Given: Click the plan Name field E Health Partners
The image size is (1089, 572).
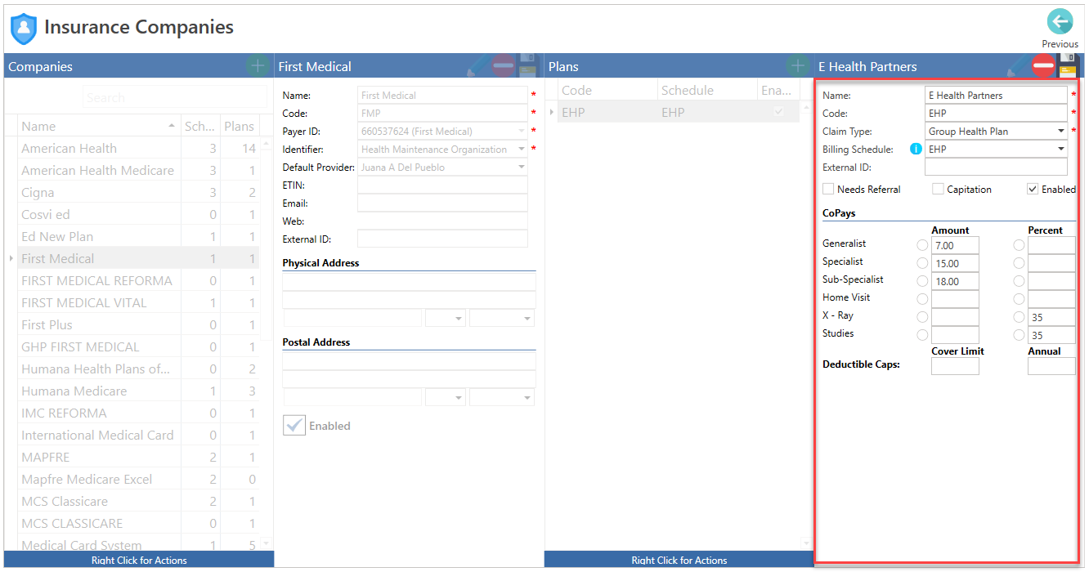Looking at the screenshot, I should [996, 95].
